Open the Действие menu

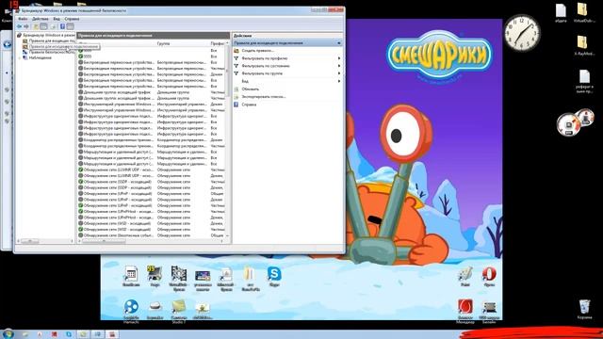(41, 19)
